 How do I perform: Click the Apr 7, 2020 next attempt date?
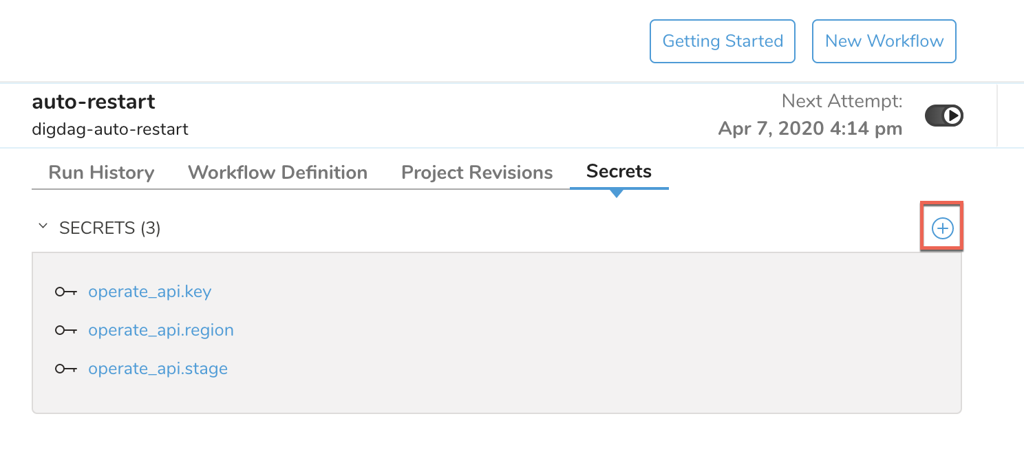click(x=810, y=129)
